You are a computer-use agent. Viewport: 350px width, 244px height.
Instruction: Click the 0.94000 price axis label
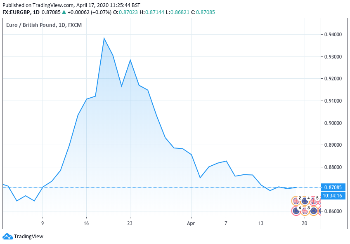(332, 35)
